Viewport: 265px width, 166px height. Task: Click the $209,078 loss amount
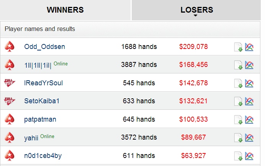point(193,47)
